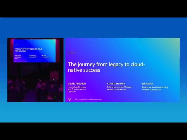Click the black letterbox bar at the bottom
This screenshot has height=140, width=187.
click(x=93, y=131)
